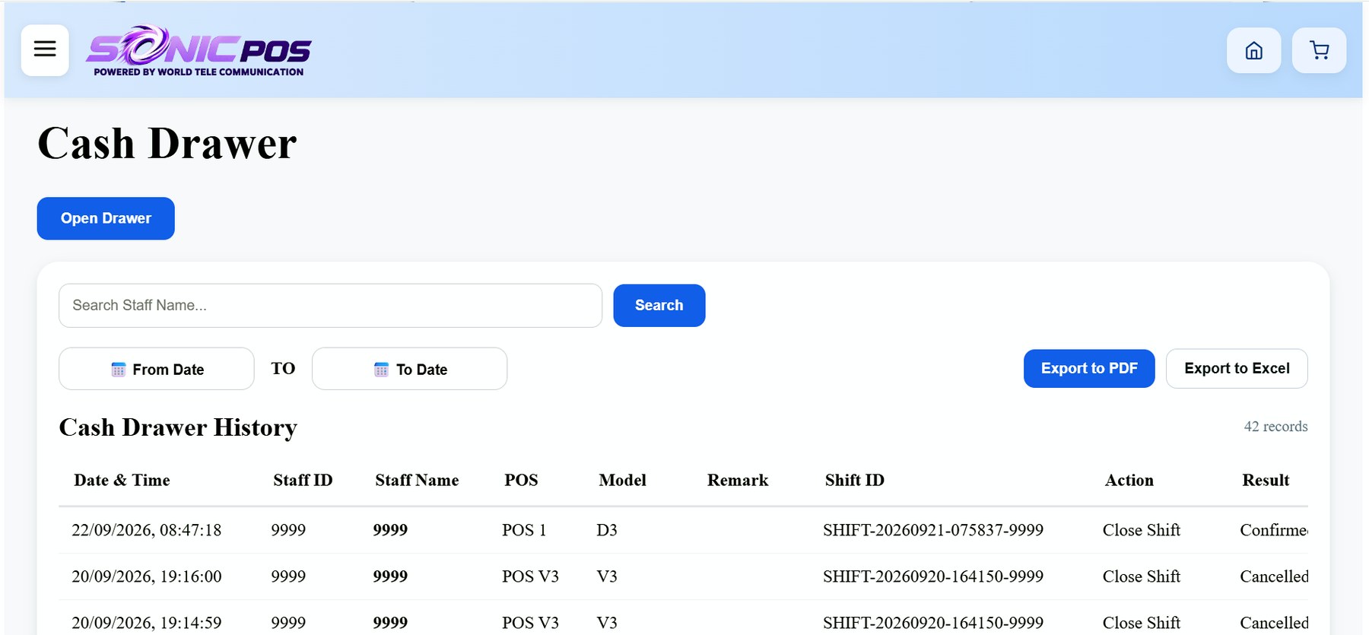Click POS V3 in the 19:16:00 row
This screenshot has height=635, width=1369.
[530, 576]
